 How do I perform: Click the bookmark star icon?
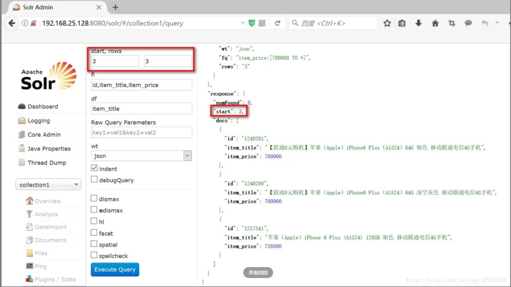(387, 23)
